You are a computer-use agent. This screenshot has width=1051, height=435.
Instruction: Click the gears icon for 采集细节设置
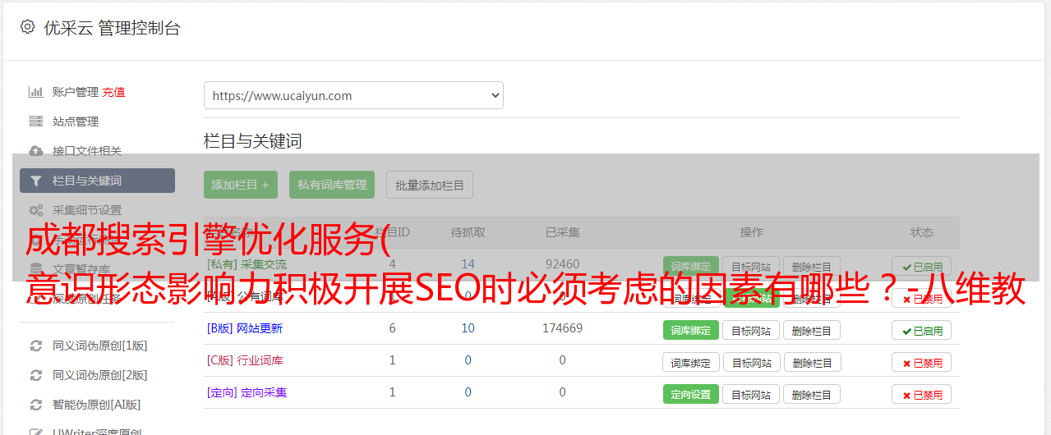(35, 210)
